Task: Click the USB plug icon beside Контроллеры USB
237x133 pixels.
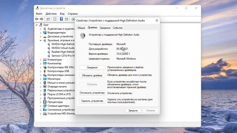Action: 45,71
